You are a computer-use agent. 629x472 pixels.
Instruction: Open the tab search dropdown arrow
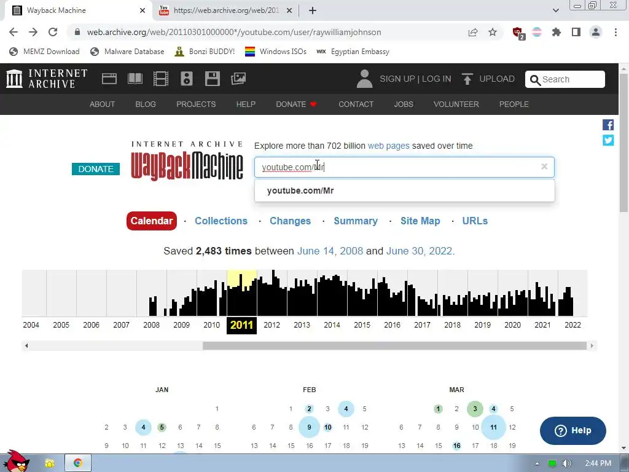(555, 10)
